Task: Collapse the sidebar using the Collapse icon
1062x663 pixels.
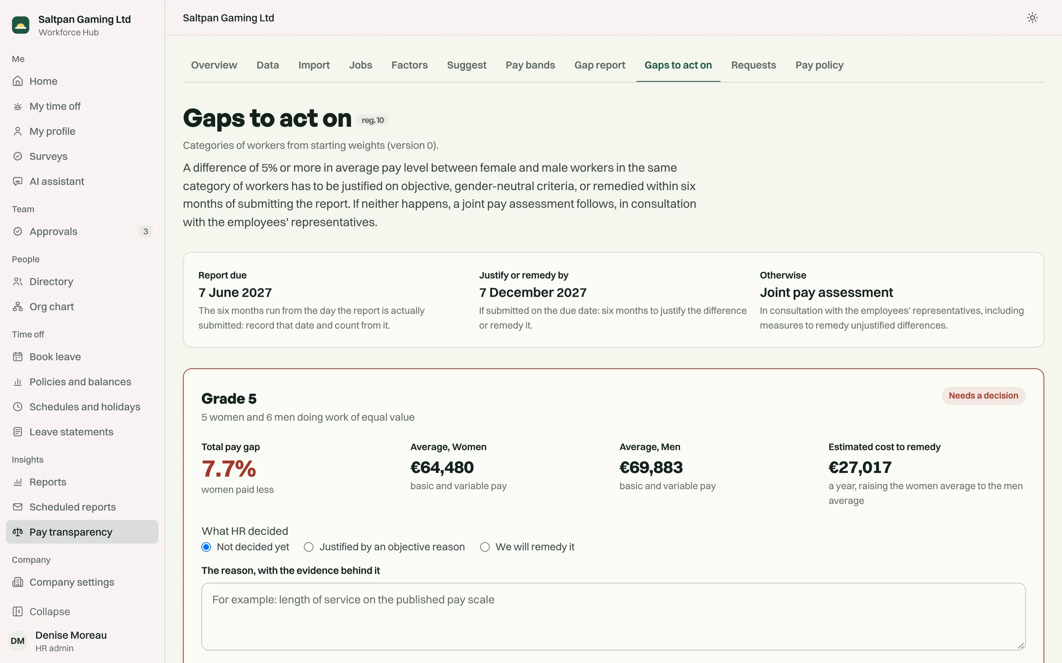Action: coord(18,611)
